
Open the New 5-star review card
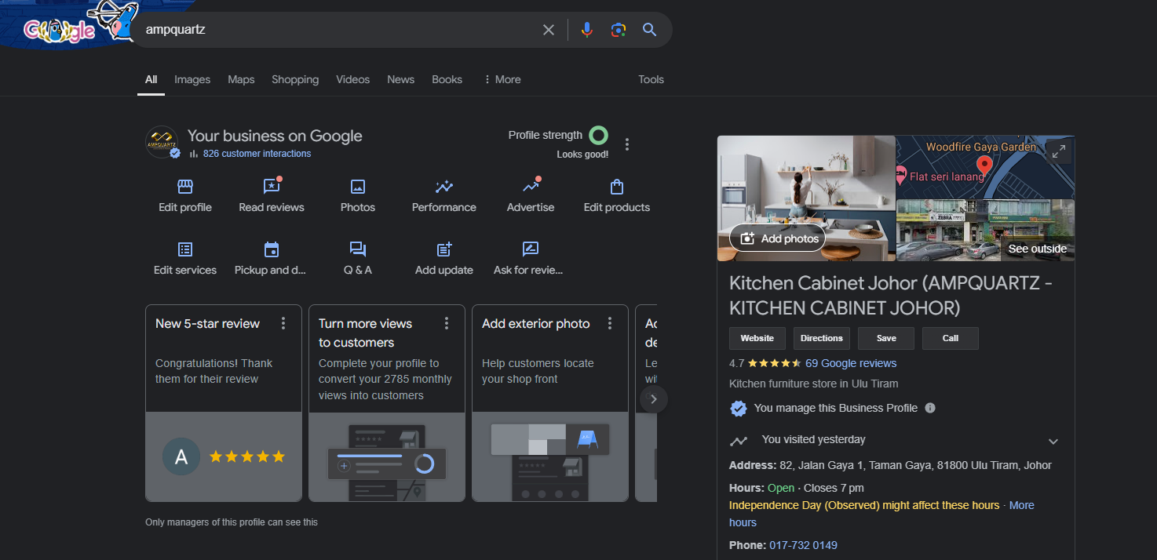click(x=224, y=402)
